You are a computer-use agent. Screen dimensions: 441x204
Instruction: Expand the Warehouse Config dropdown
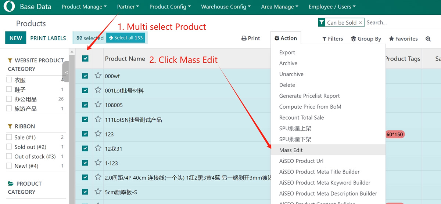click(226, 7)
